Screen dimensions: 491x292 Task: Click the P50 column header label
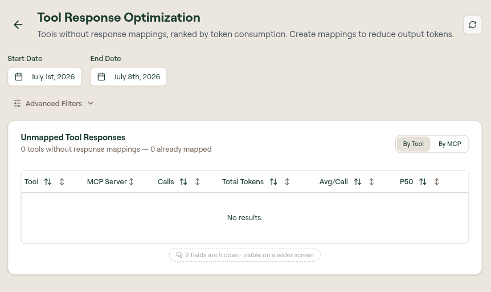point(407,181)
